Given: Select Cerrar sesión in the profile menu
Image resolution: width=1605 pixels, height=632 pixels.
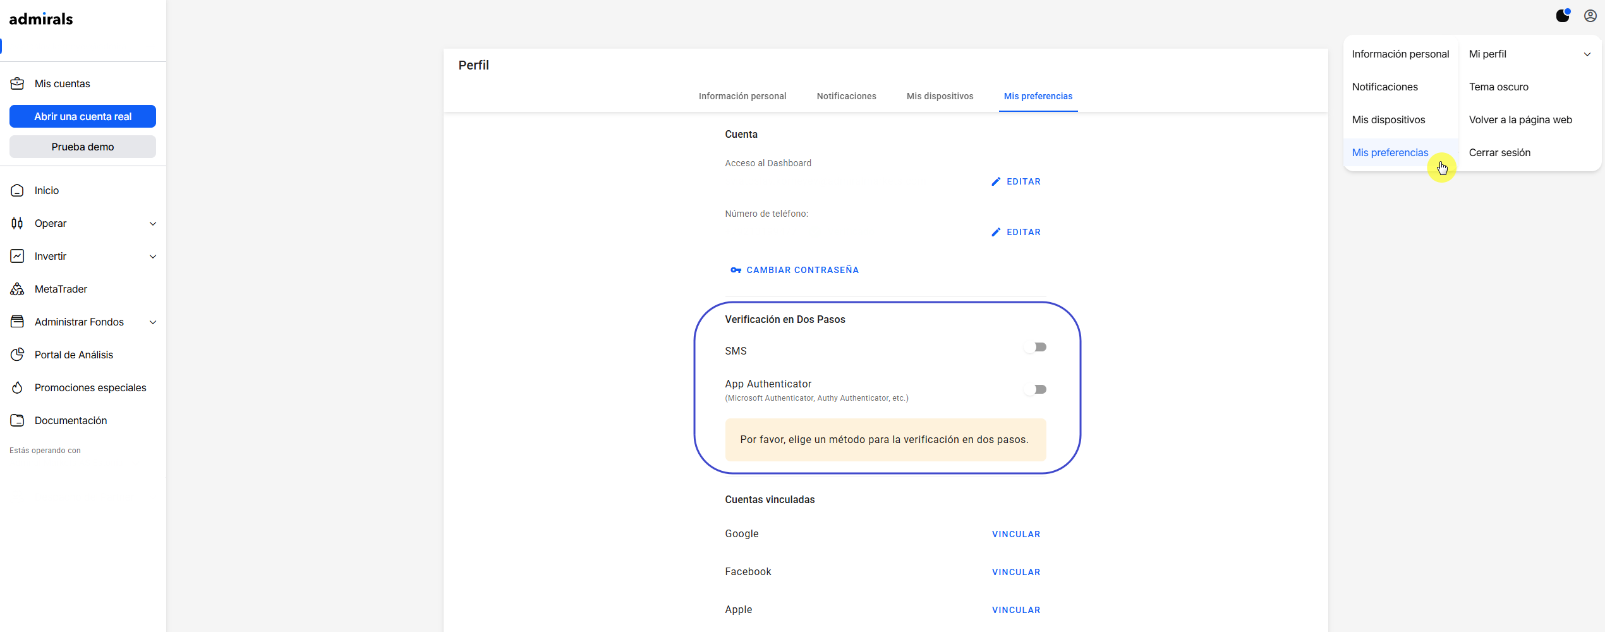Looking at the screenshot, I should tap(1499, 152).
